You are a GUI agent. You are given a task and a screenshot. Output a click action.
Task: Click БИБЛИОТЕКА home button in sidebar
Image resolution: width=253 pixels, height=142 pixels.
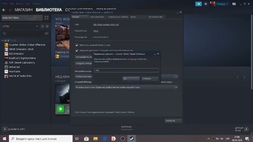coord(22,18)
